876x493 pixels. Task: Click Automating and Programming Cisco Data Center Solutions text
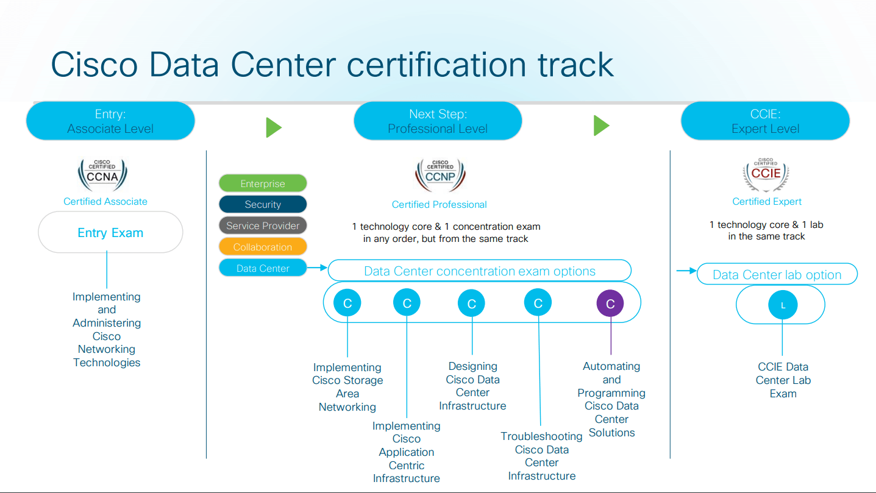click(x=611, y=399)
